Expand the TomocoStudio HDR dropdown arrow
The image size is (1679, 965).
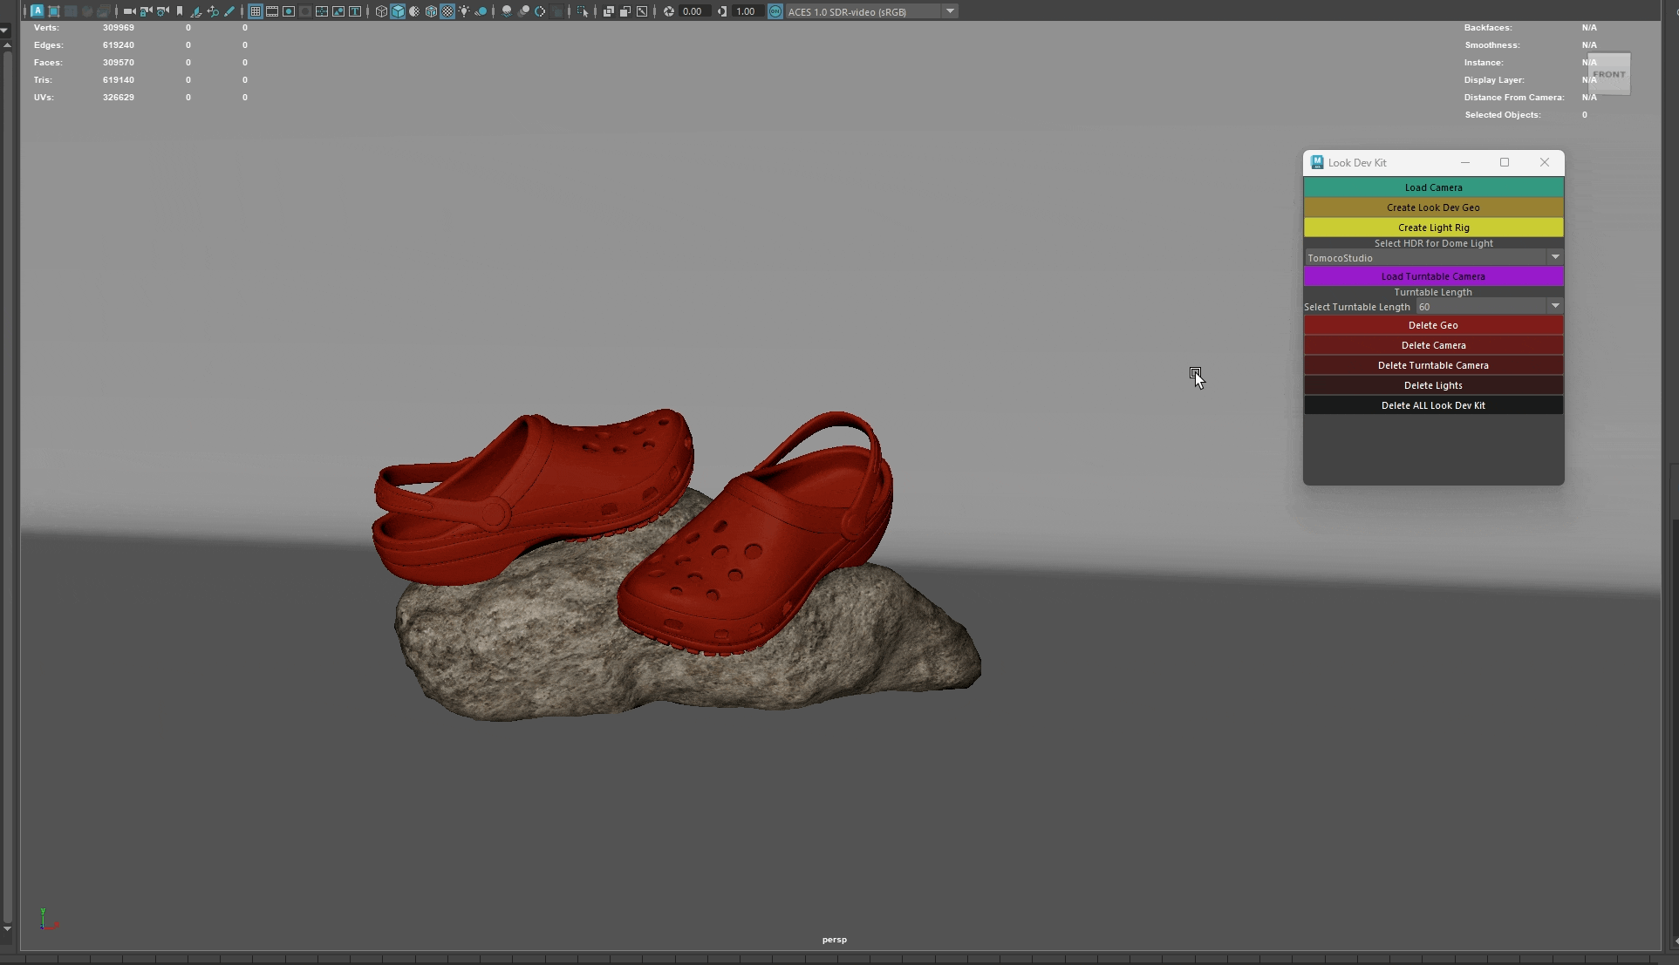click(x=1555, y=257)
